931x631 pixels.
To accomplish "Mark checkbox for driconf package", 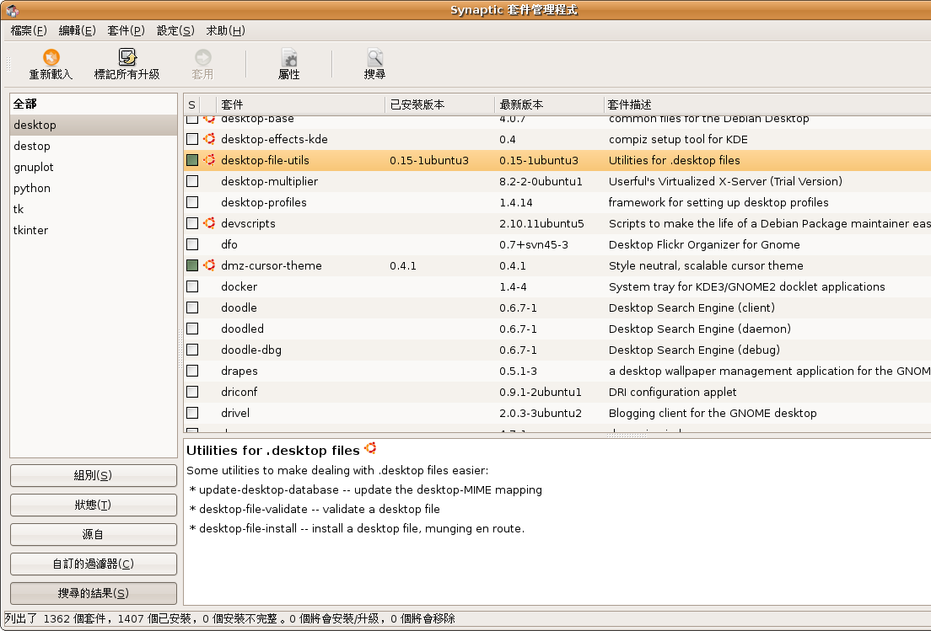I will 192,392.
